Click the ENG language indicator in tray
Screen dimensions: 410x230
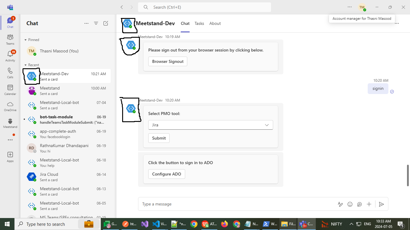click(367, 224)
